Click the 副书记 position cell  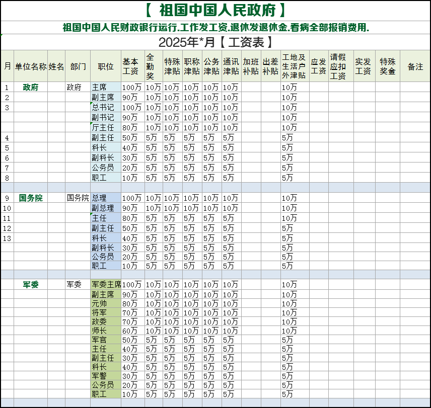coord(106,117)
